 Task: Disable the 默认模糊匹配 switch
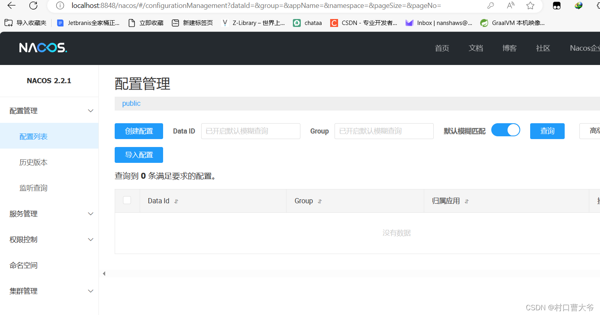tap(506, 130)
